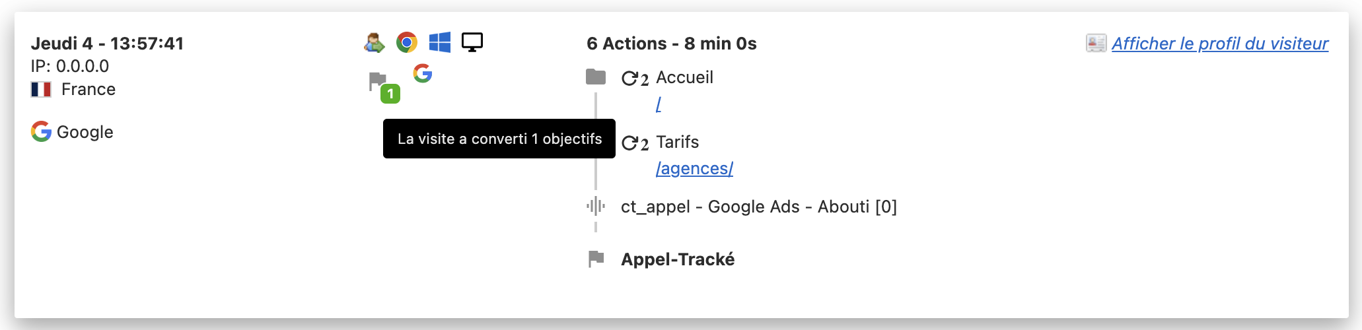Click the refresh icon beside Accueil
The height and width of the screenshot is (330, 1362).
point(635,79)
